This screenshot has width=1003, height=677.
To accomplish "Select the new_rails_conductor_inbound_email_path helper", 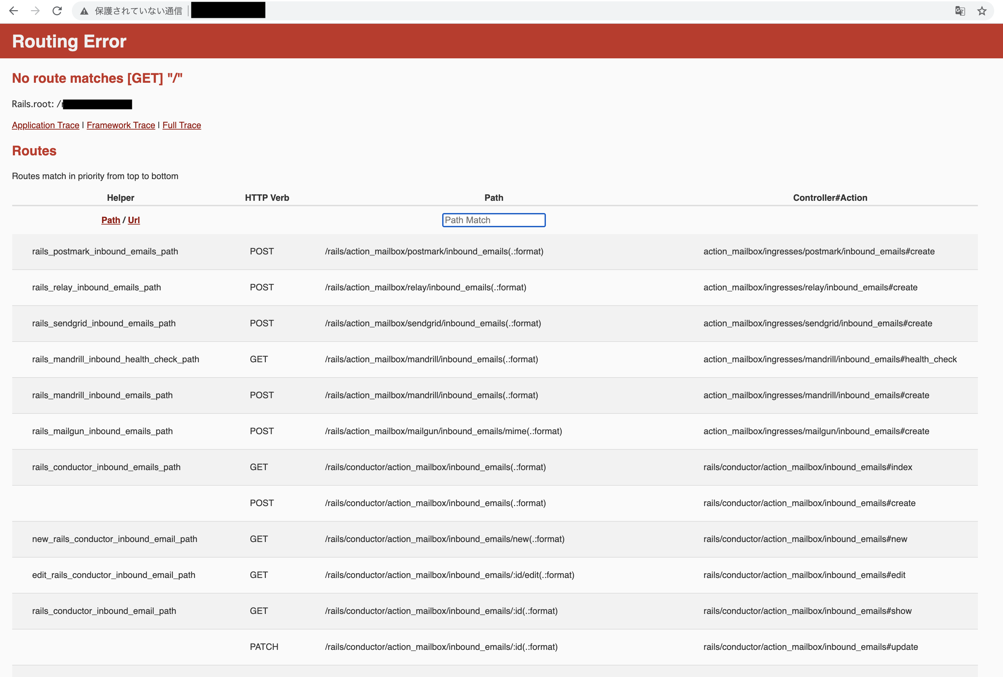I will (x=114, y=539).
